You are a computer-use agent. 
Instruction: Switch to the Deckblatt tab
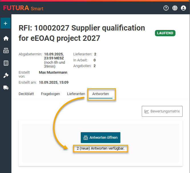coord(26,94)
